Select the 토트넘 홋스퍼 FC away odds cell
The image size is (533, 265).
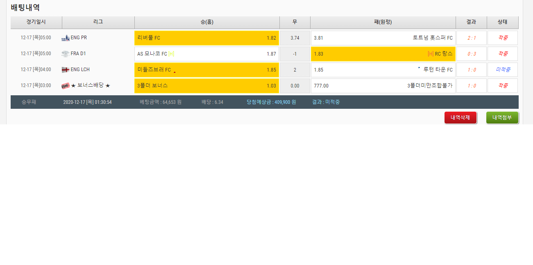[x=383, y=38]
